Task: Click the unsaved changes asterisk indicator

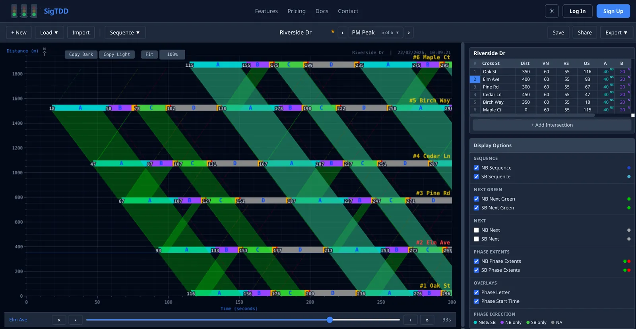Action: 333,32
